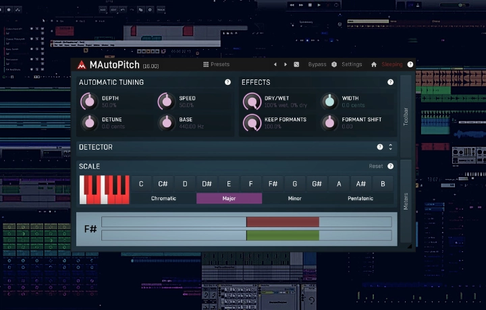Open Detector section help icon
The height and width of the screenshot is (310, 486).
(x=379, y=147)
